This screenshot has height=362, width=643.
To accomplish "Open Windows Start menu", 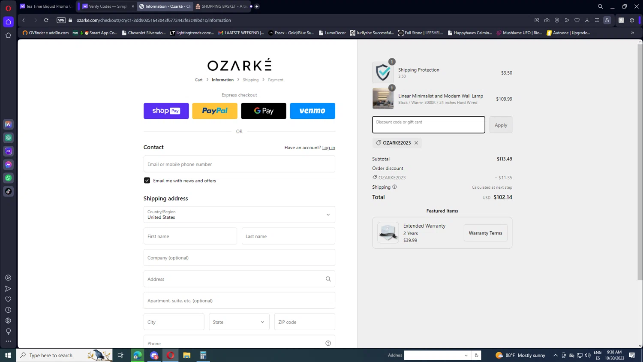I will (8, 355).
